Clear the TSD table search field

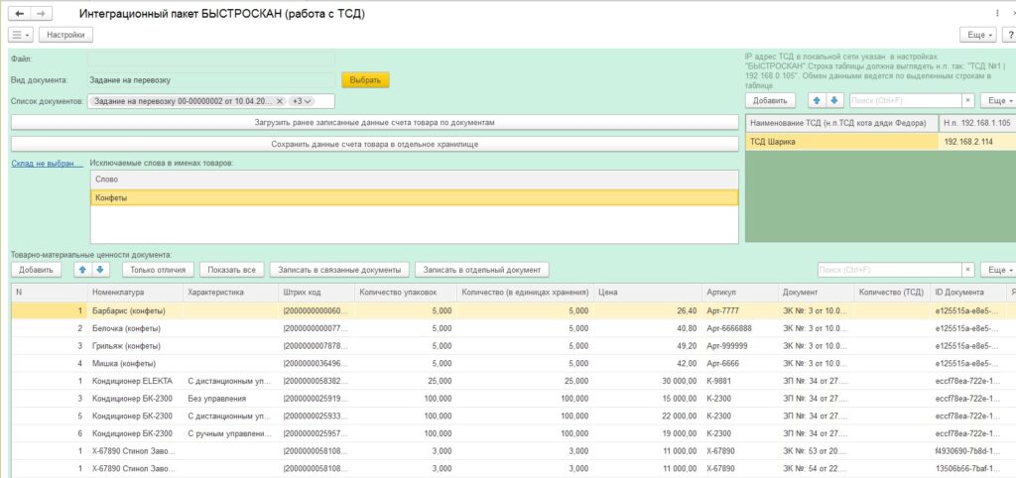968,100
